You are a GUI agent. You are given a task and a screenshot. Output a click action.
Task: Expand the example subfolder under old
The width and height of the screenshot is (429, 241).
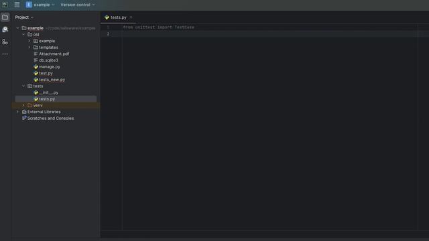(x=29, y=41)
